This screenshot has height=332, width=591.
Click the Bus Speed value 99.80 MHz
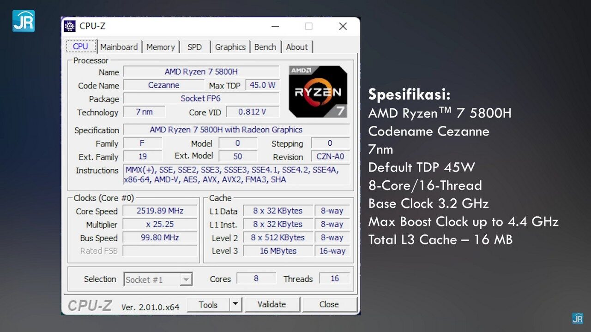pos(160,238)
